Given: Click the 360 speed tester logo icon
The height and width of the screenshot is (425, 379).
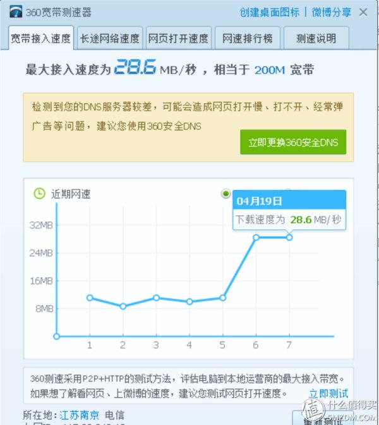Looking at the screenshot, I should (x=16, y=11).
